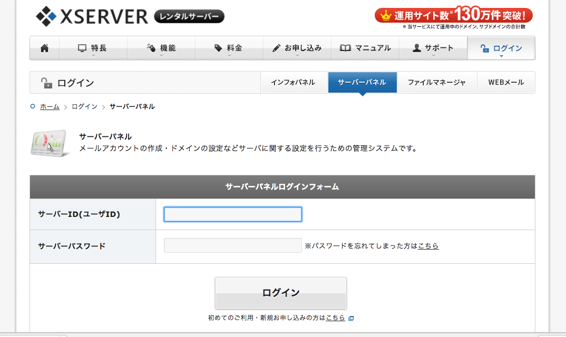This screenshot has width=566, height=337.
Task: Click the mouse icon beside 機能
Action: click(151, 47)
